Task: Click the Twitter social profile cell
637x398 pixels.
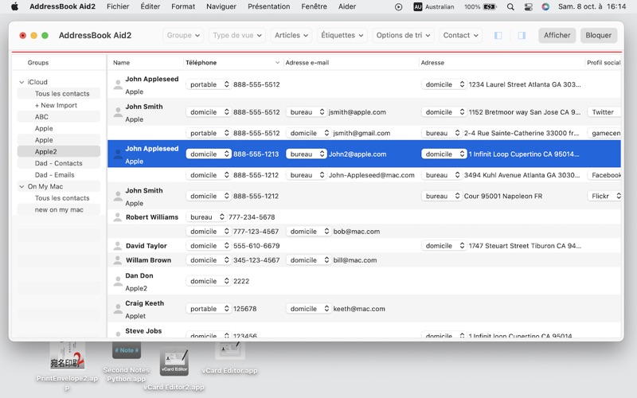Action: tap(603, 112)
